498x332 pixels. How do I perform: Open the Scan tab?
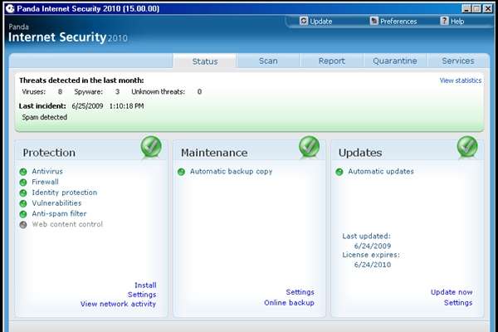pyautogui.click(x=268, y=61)
